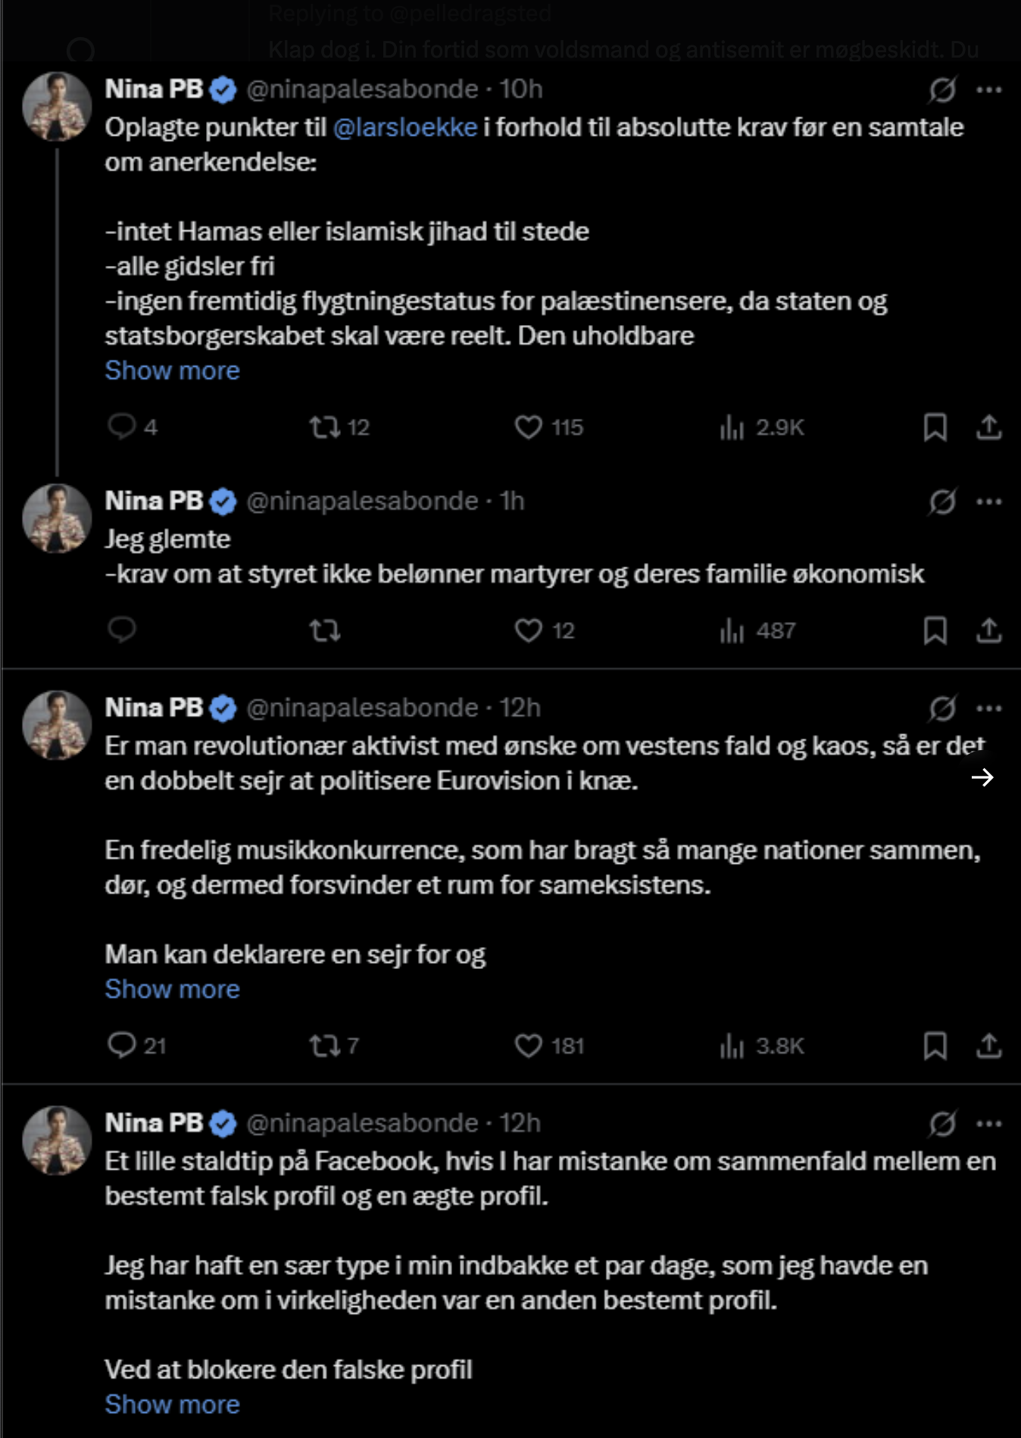Open more options on Facebook staldtip tweet
The width and height of the screenshot is (1021, 1438).
point(989,1124)
